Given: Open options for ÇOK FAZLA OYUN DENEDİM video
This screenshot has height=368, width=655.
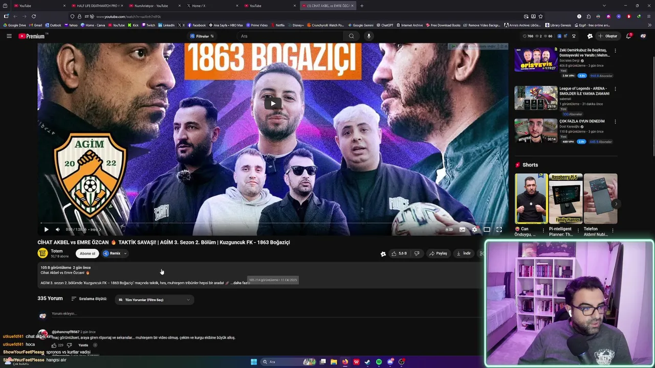Looking at the screenshot, I should pyautogui.click(x=615, y=122).
